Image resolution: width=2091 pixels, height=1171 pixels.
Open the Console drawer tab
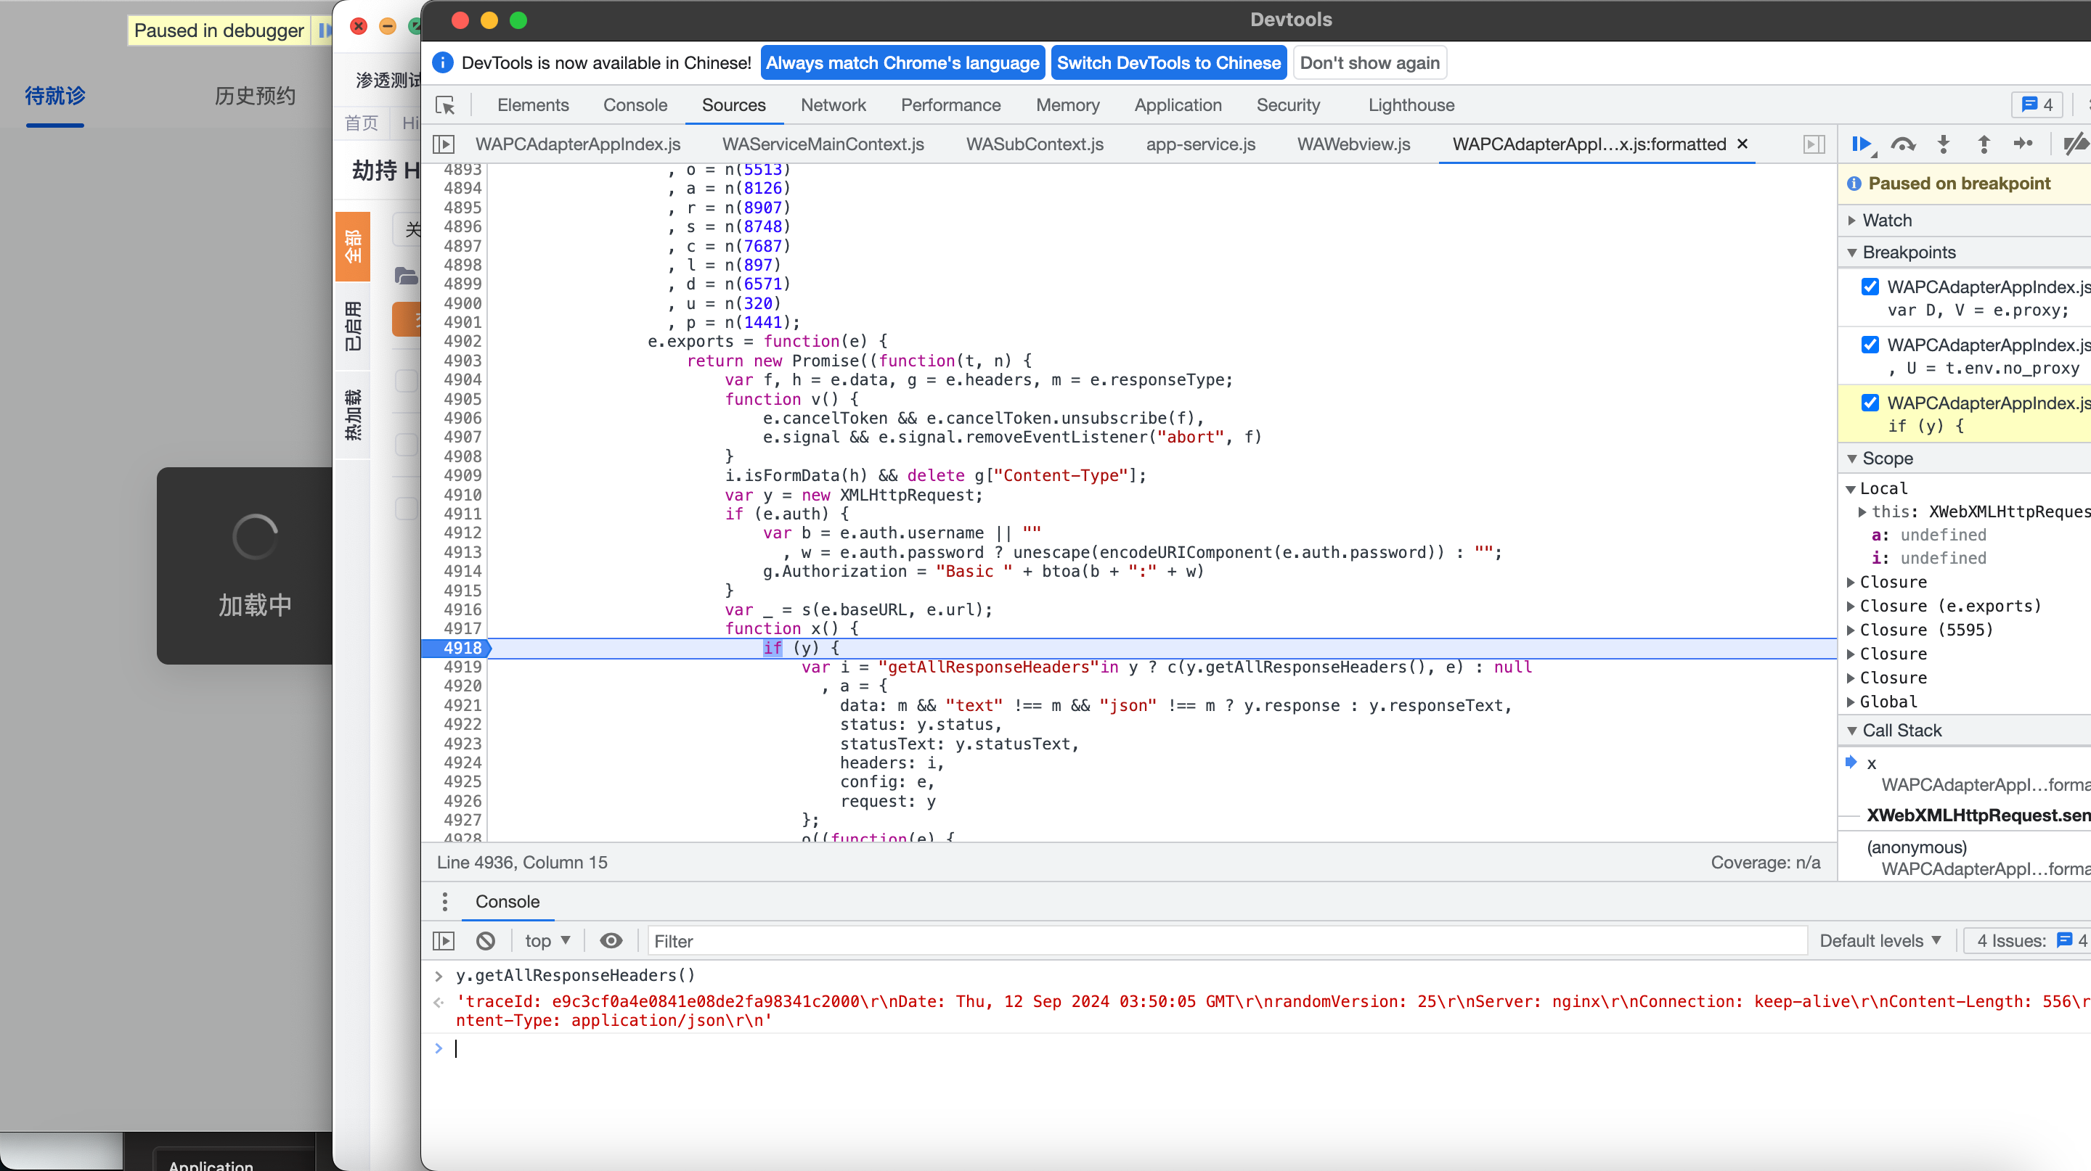[508, 902]
